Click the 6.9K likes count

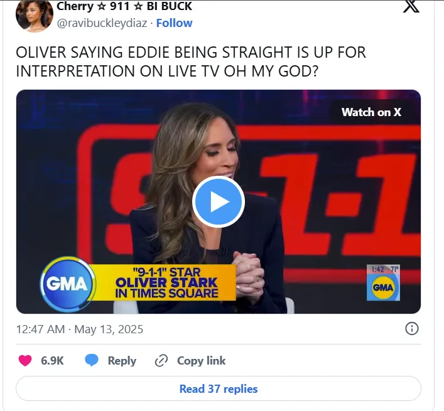[x=52, y=361]
